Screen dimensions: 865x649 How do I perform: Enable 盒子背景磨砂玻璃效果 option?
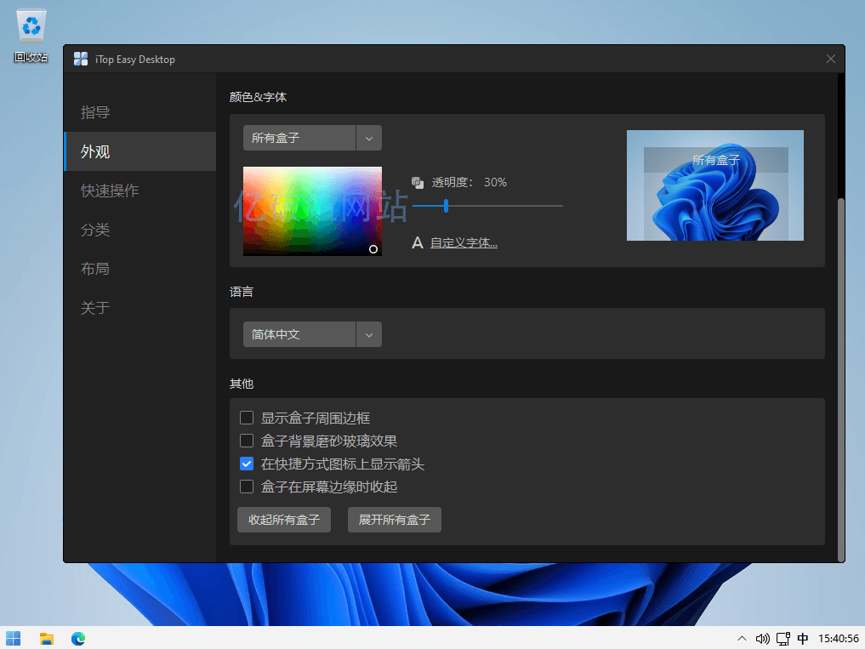tap(247, 441)
